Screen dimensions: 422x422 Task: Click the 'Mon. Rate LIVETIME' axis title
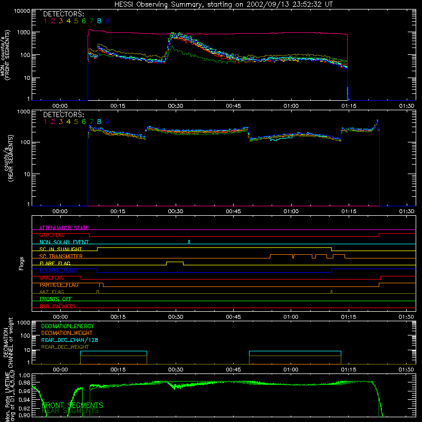tap(8, 396)
